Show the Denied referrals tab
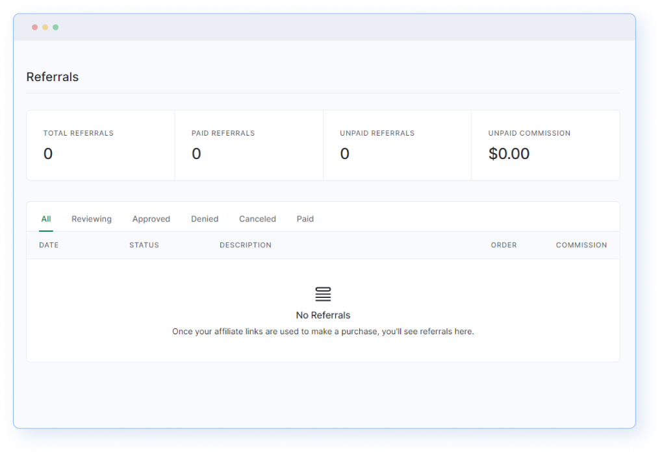This screenshot has height=455, width=662. 205,219
